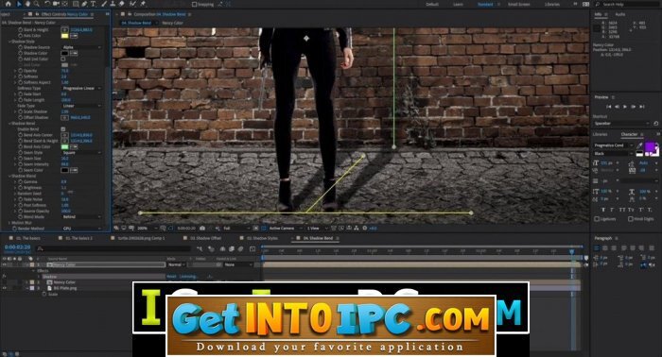Open the Libraries panel tab

[x=600, y=134]
